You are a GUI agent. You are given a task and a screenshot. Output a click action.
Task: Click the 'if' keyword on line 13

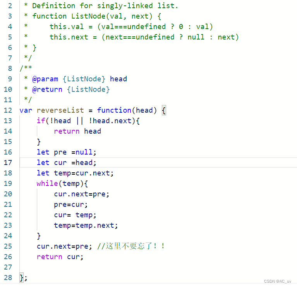tap(41, 121)
